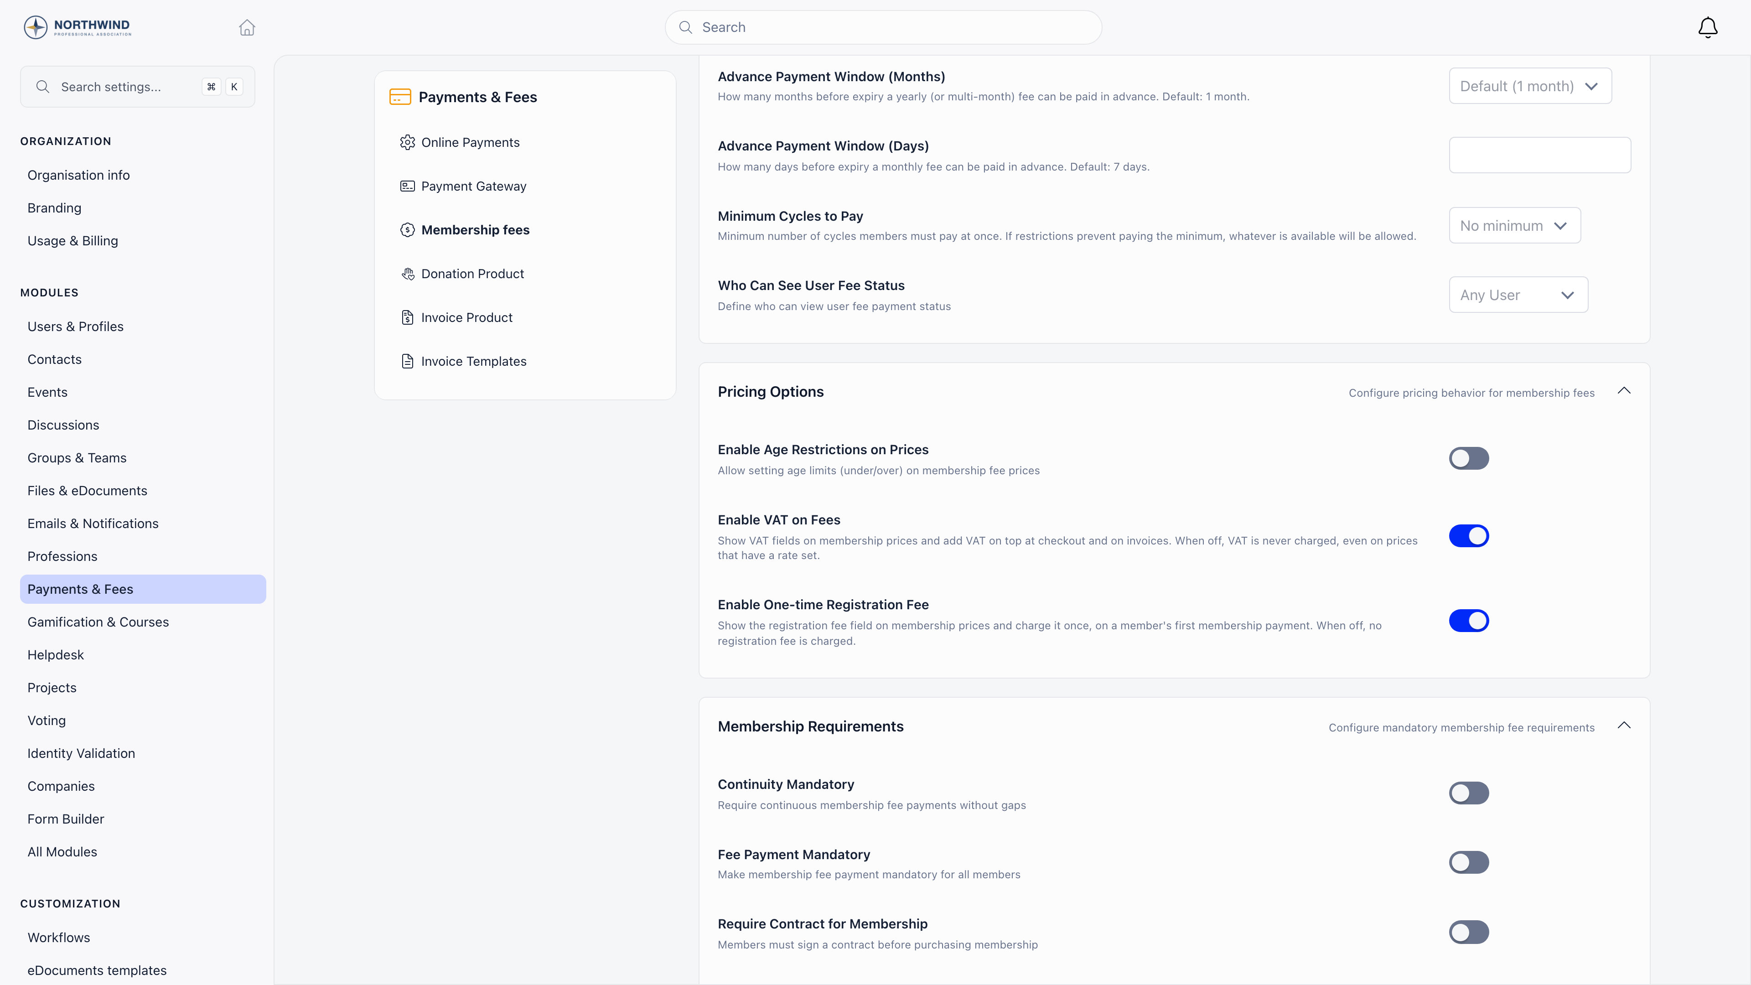
Task: Turn off One-time Registration Fee switch
Action: (x=1469, y=621)
